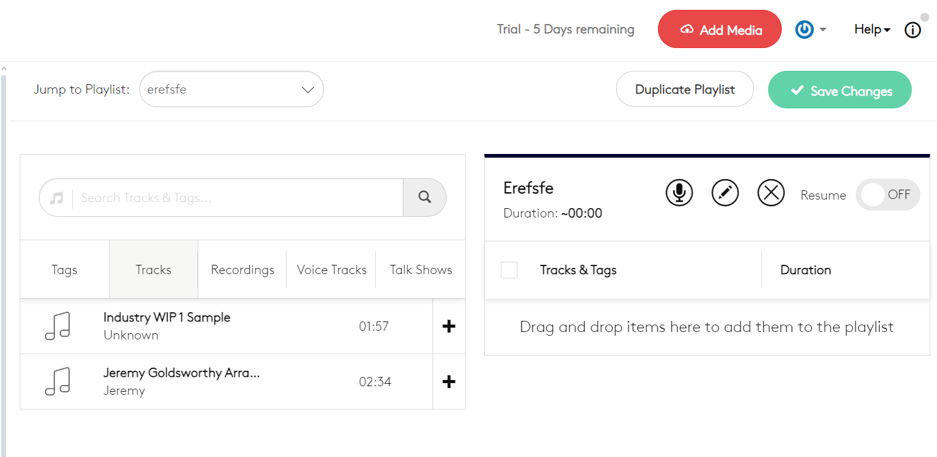This screenshot has width=937, height=457.
Task: Toggle the Resume switch on
Action: point(887,195)
